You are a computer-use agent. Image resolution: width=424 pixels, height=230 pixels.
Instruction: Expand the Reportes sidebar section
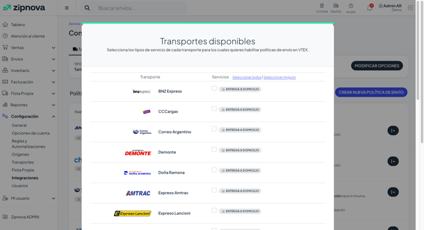tap(28, 105)
